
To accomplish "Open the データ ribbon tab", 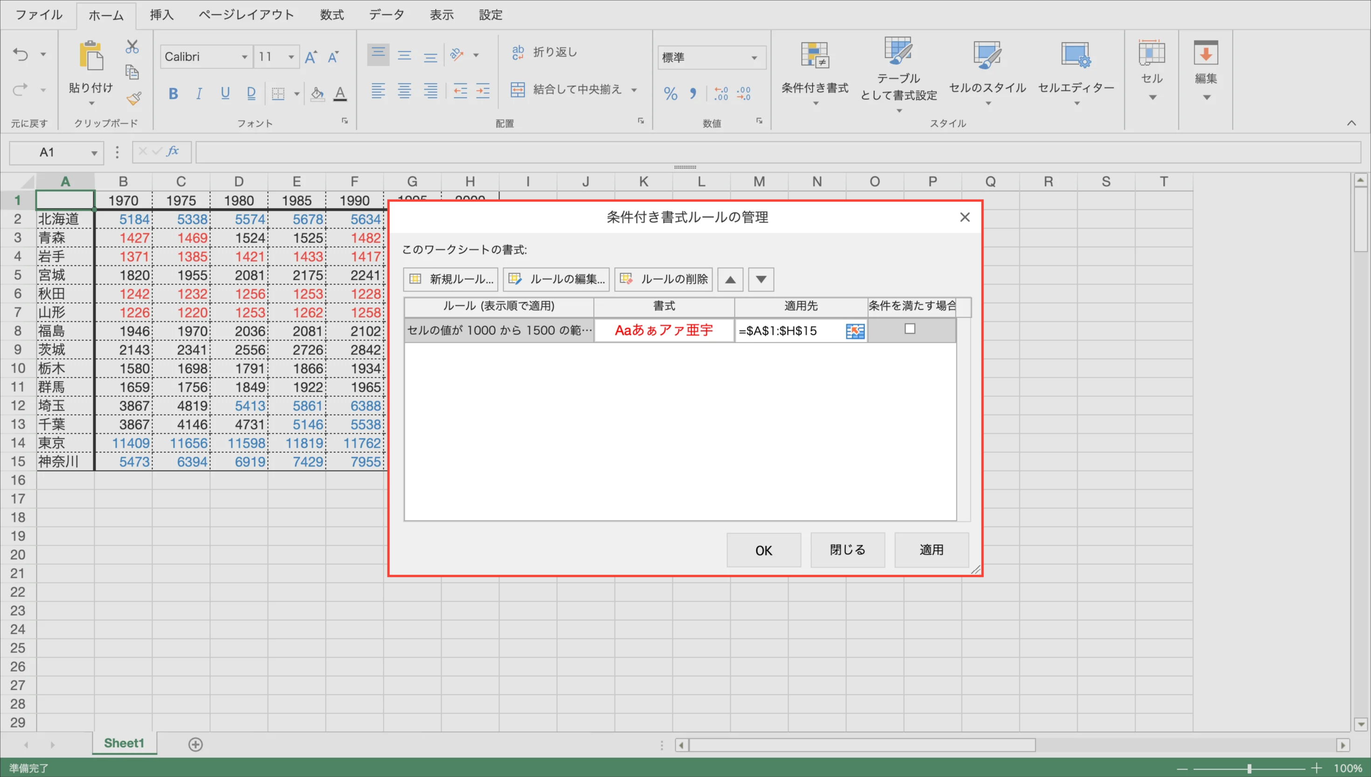I will tap(386, 15).
